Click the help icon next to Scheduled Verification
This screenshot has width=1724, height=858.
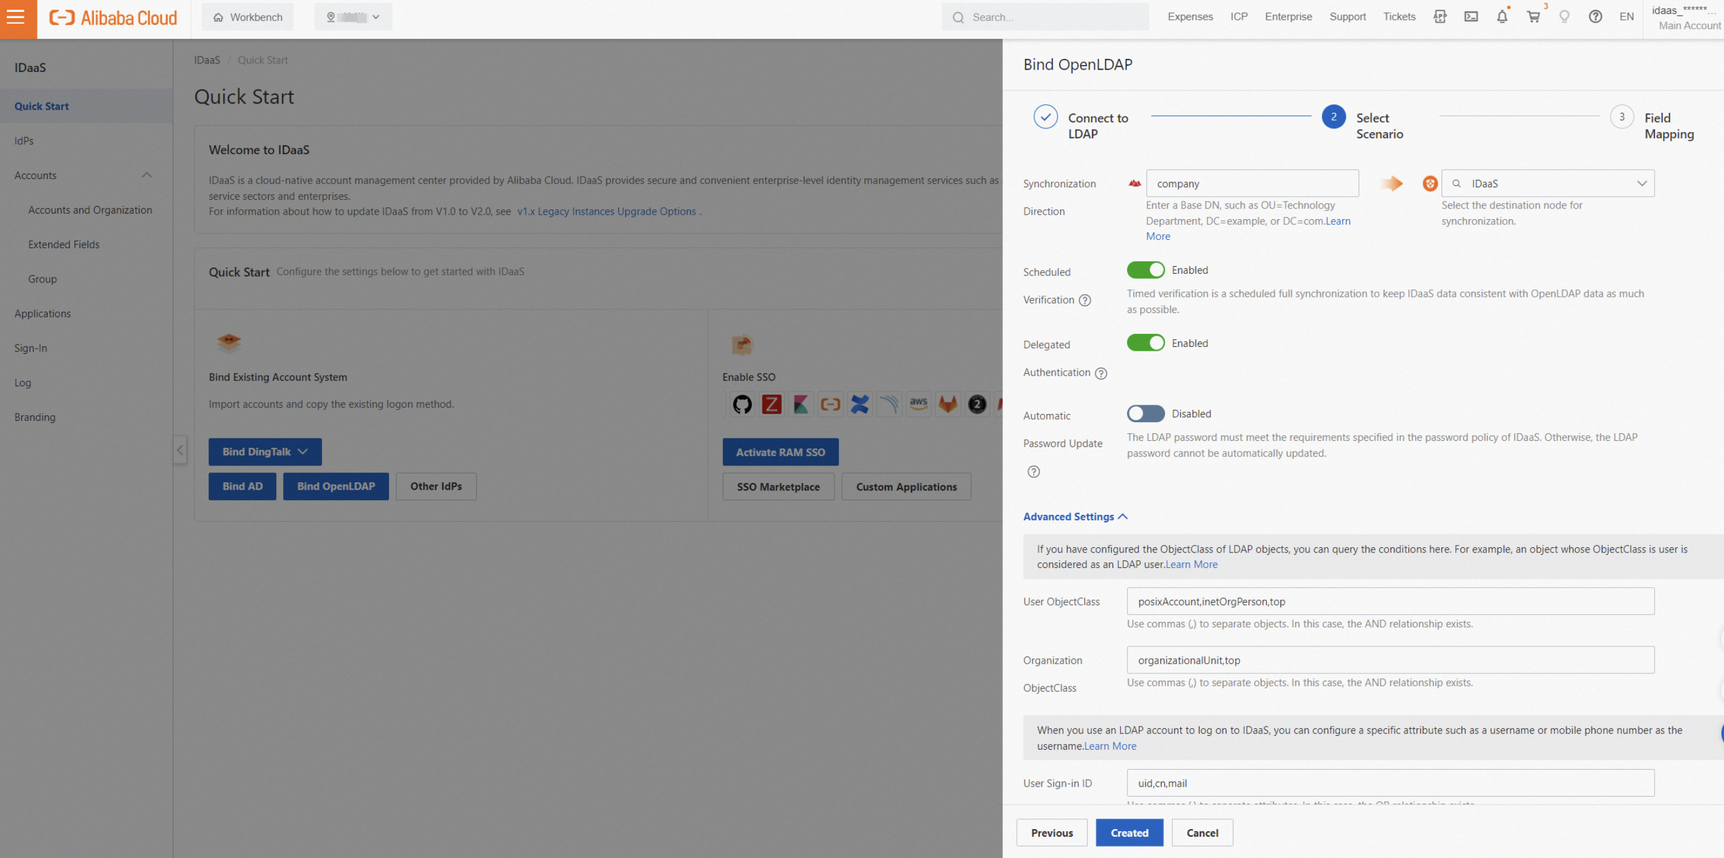[1085, 301]
